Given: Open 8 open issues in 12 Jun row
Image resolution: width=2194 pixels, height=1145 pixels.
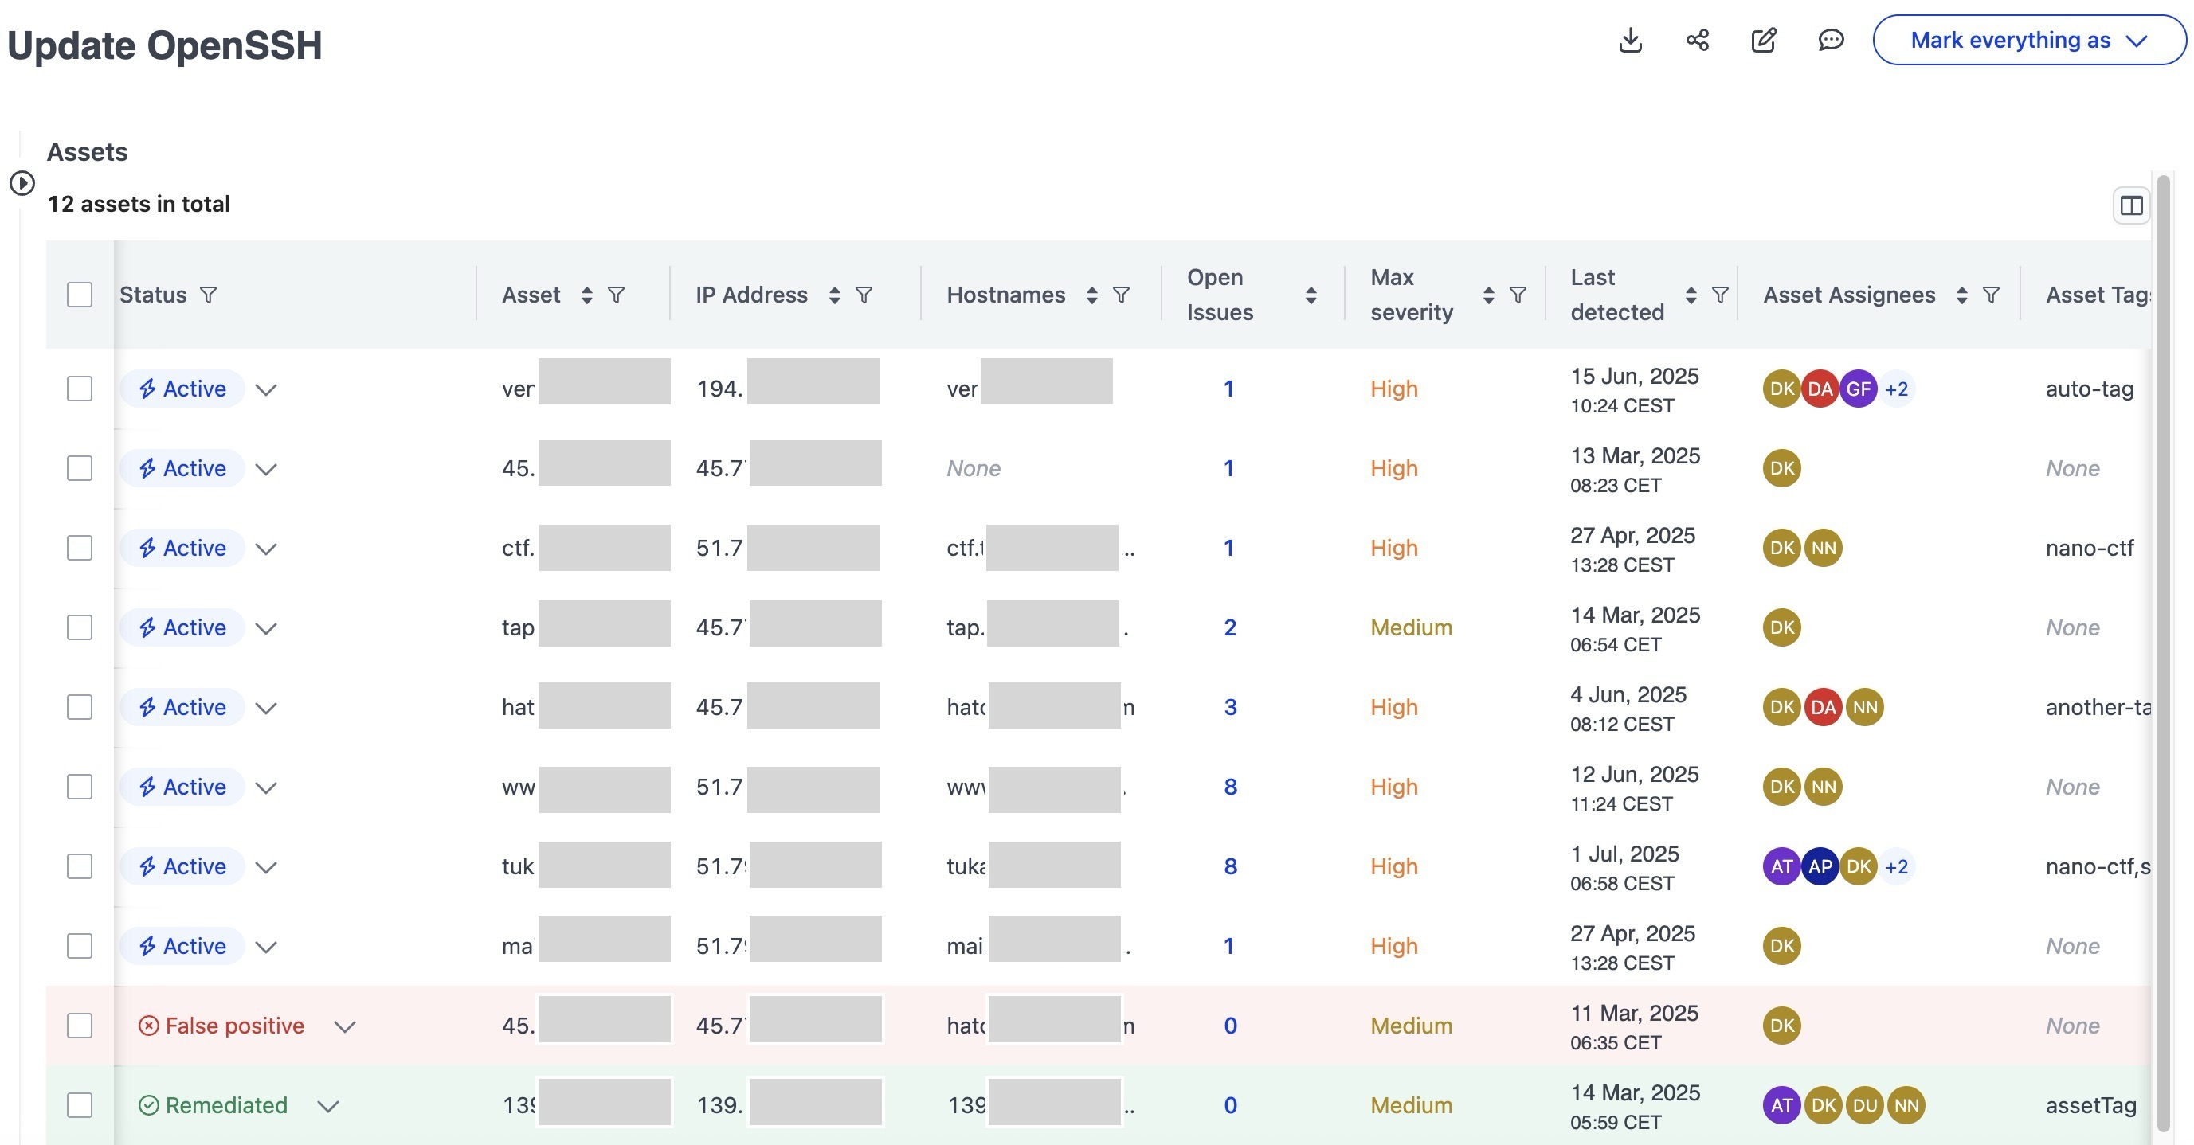Looking at the screenshot, I should point(1230,787).
